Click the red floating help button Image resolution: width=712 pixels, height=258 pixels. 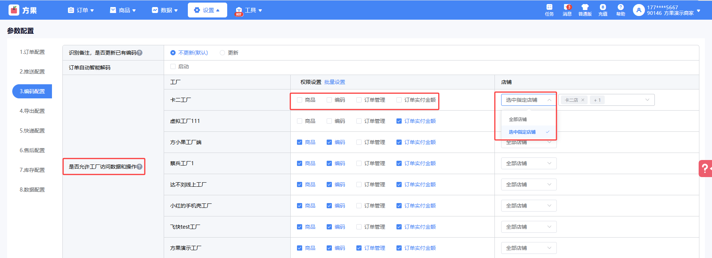point(705,169)
